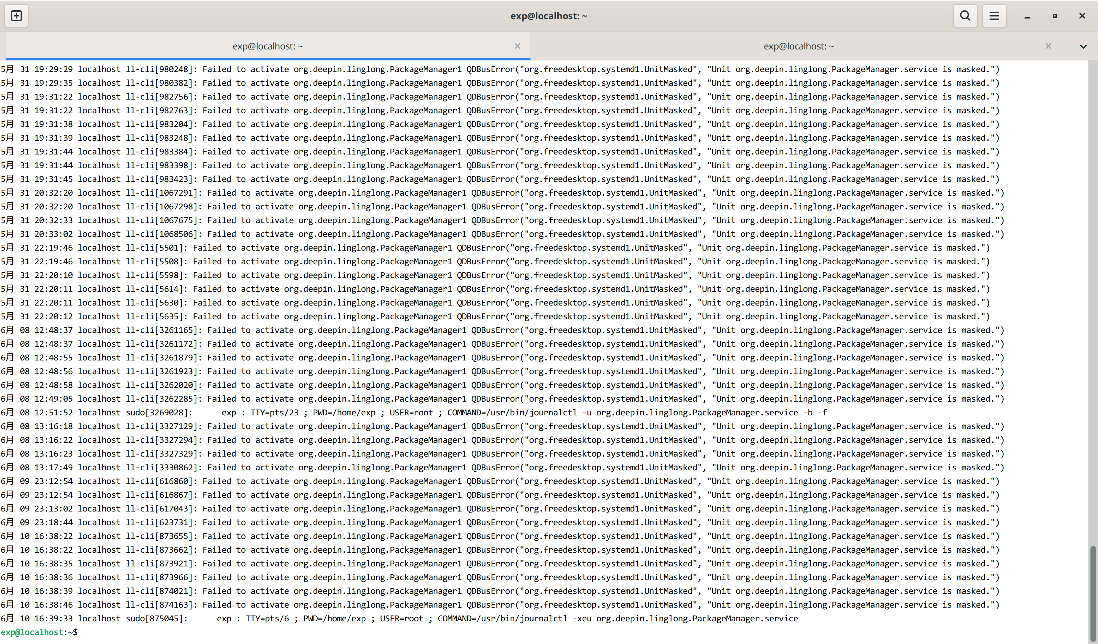The height and width of the screenshot is (644, 1098).
Task: Click log line with ll-cli[874163]
Action: point(500,605)
